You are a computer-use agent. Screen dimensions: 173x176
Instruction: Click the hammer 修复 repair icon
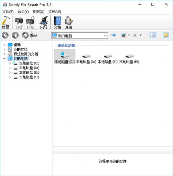(6, 22)
